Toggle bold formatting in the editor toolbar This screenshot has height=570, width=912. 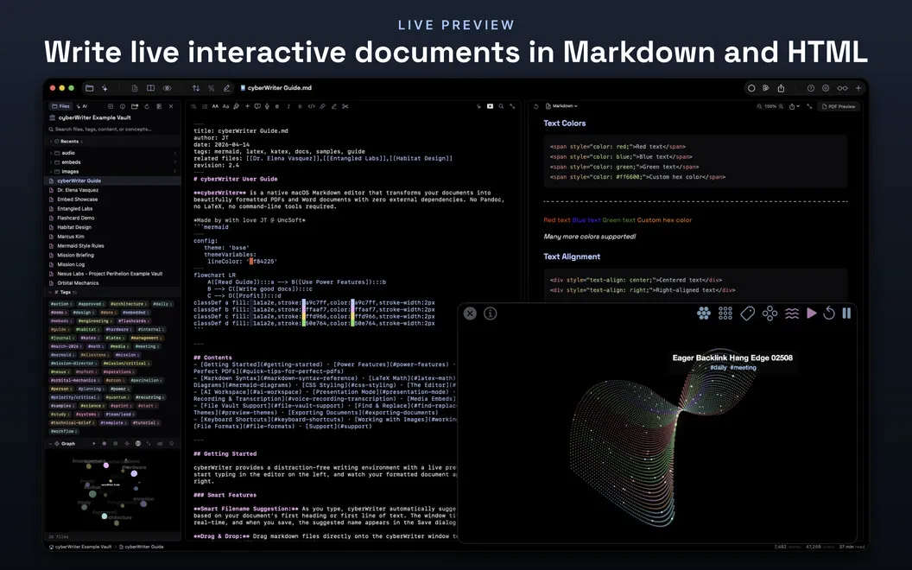(277, 106)
